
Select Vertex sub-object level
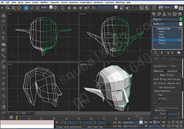click(x=161, y=31)
